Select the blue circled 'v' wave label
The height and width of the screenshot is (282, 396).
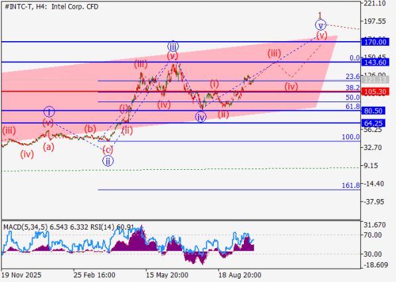tap(320, 25)
